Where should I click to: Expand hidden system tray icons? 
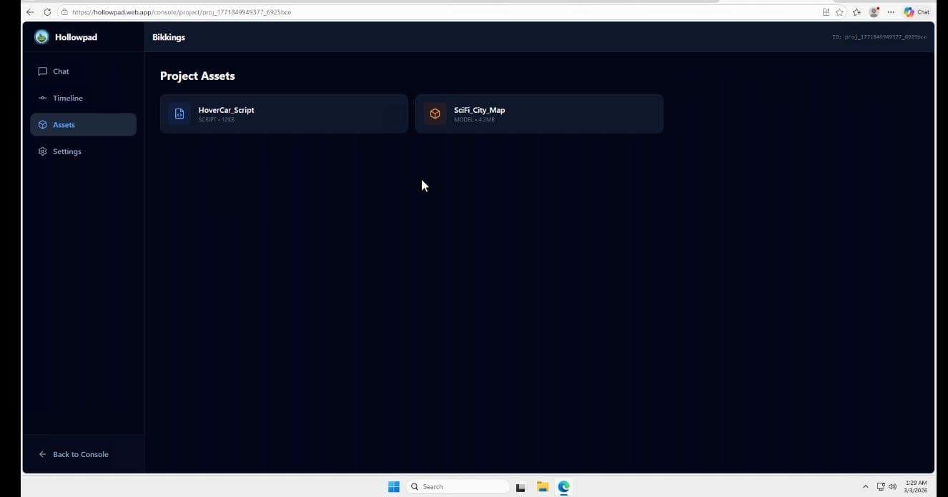coord(865,486)
